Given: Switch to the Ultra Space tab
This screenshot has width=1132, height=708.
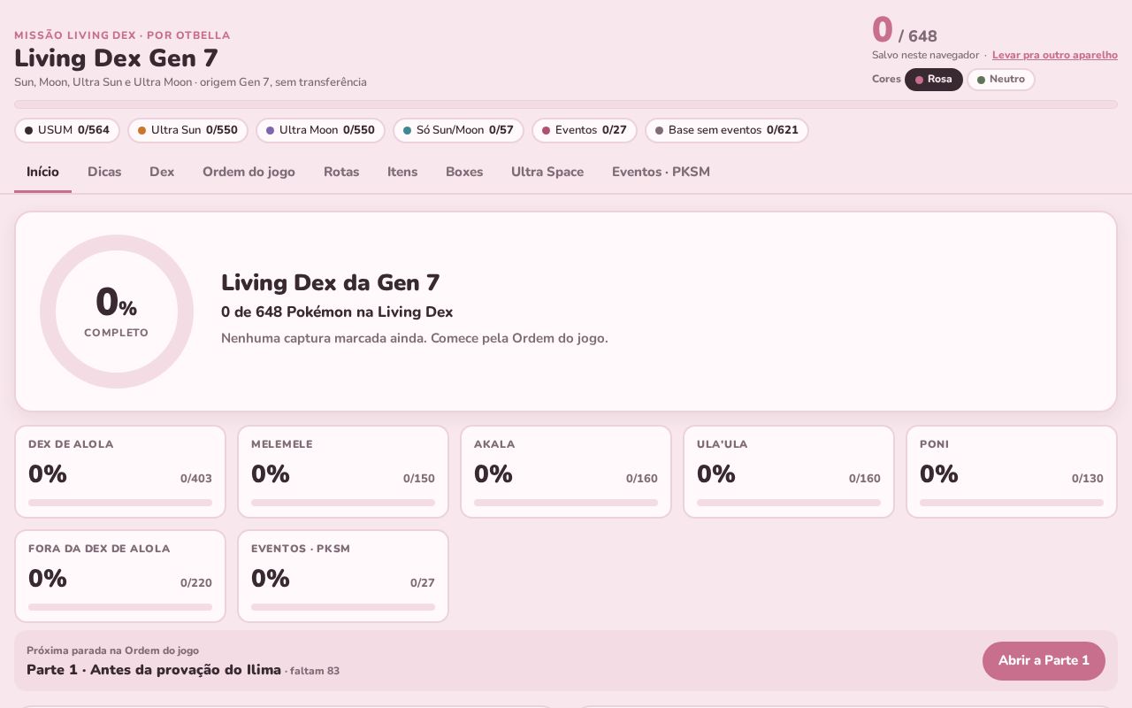Looking at the screenshot, I should coord(547,172).
